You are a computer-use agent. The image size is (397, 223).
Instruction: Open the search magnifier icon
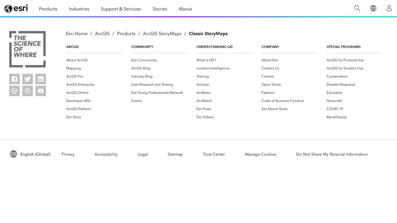357,9
